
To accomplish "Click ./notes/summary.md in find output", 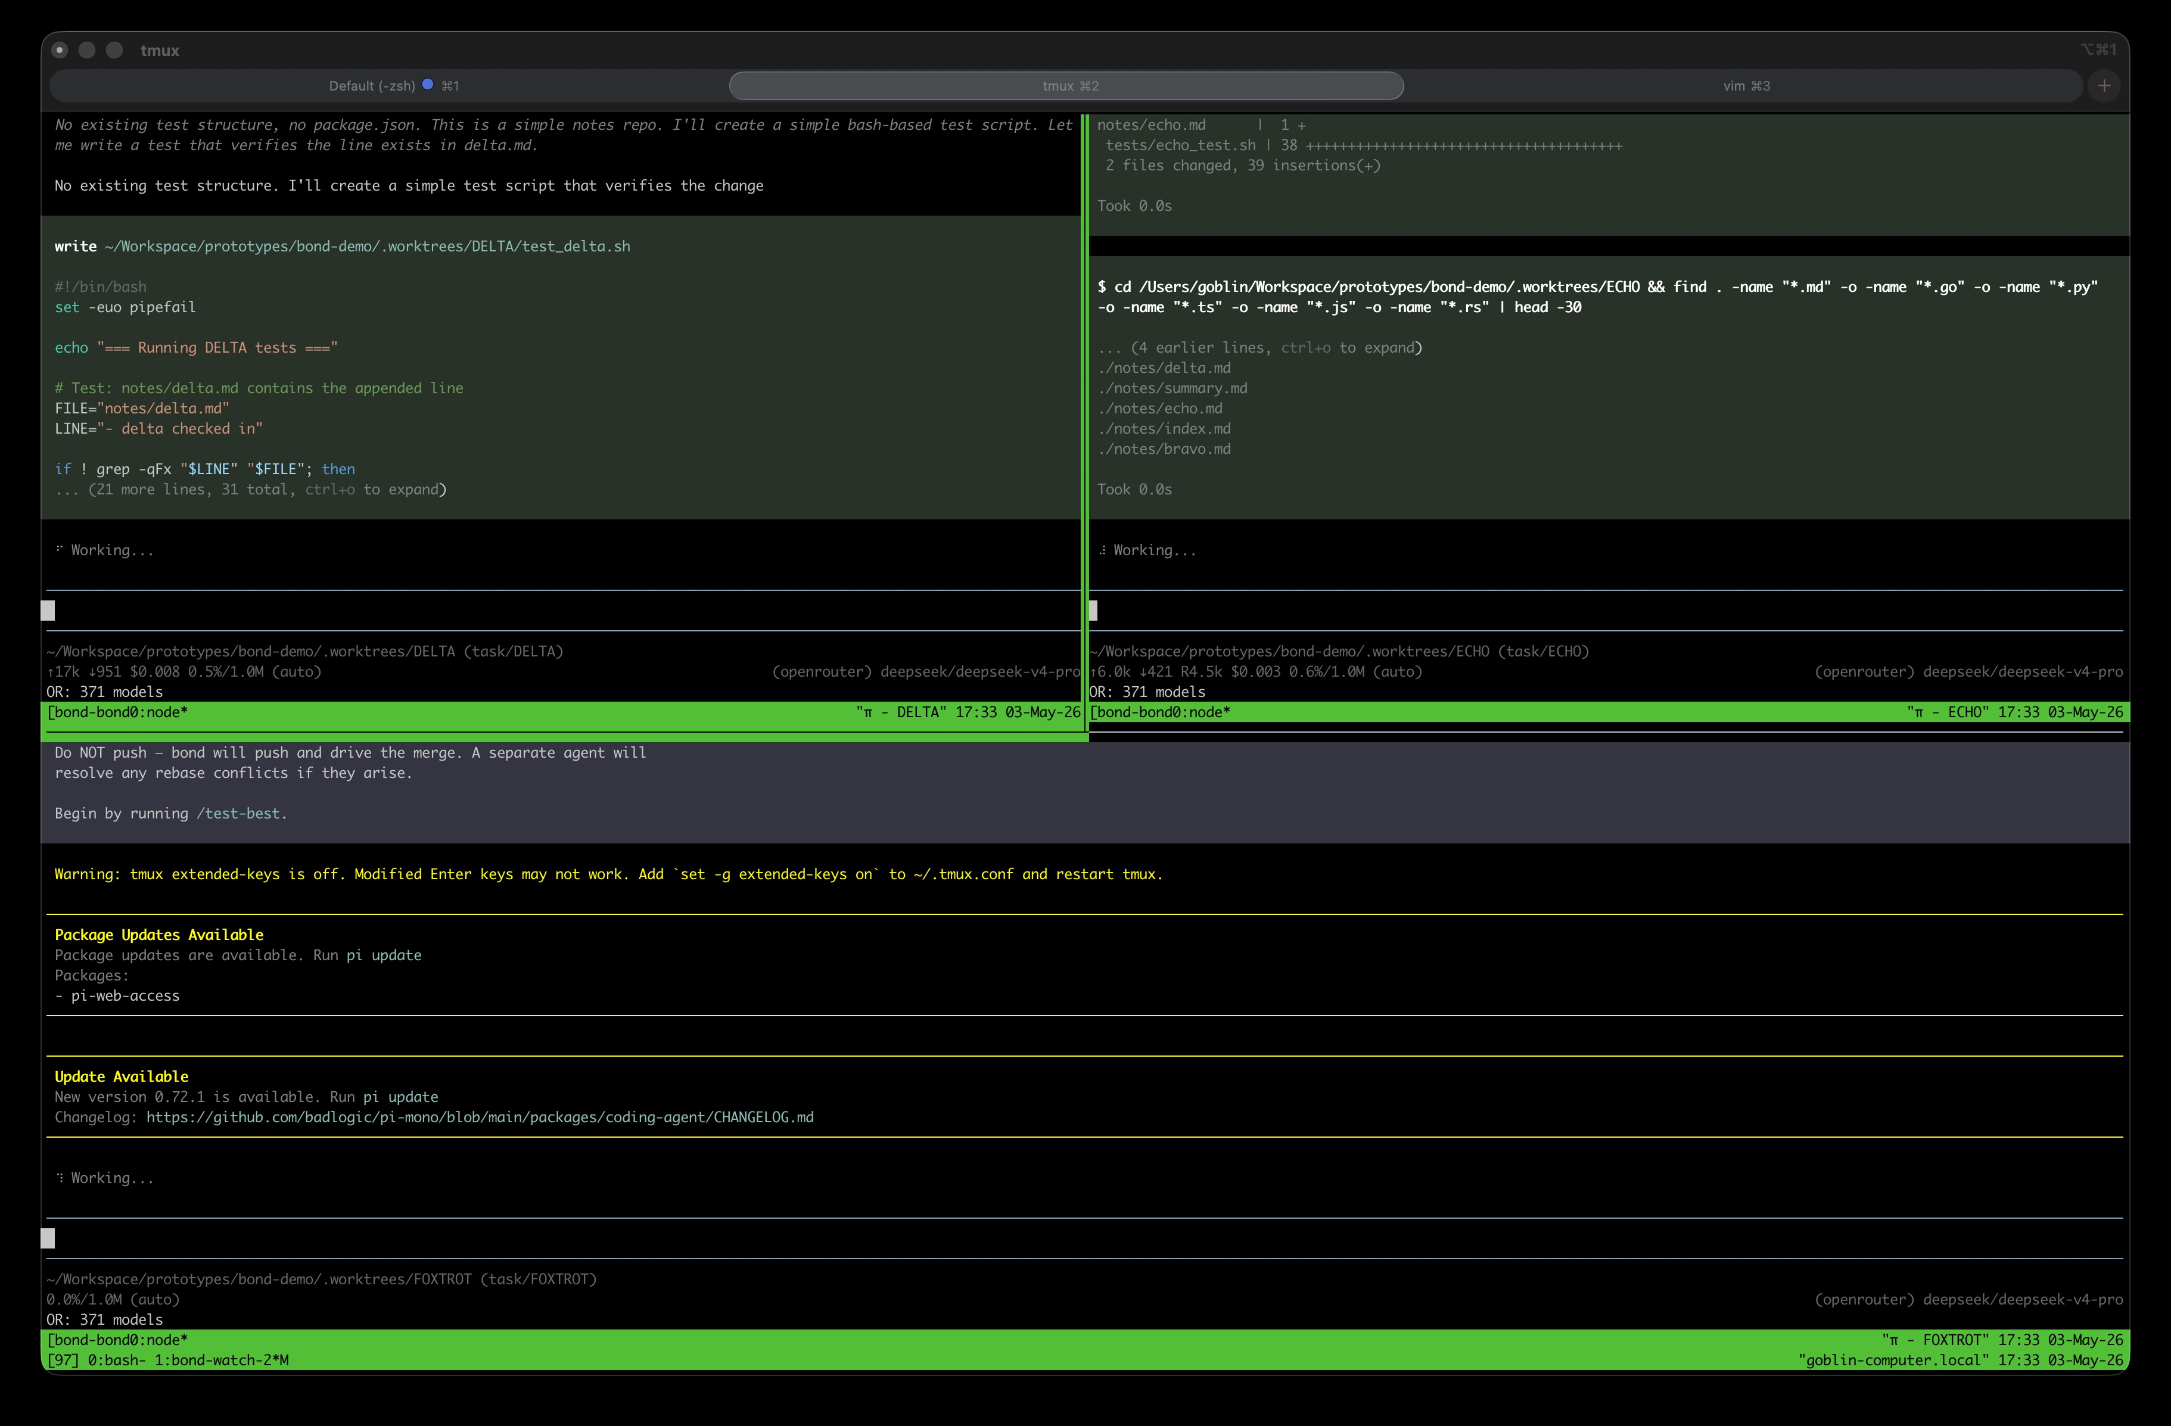I will [x=1172, y=388].
